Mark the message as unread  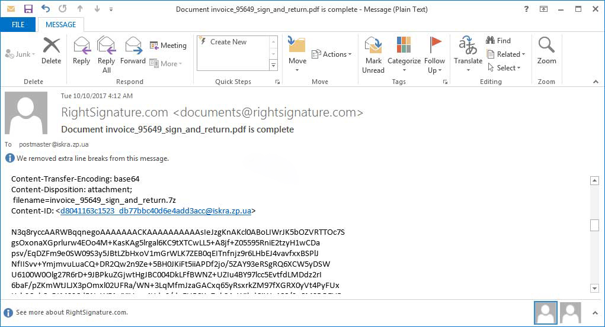click(373, 55)
